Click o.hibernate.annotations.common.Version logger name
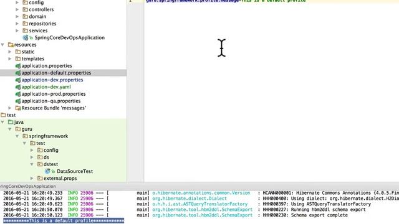 point(201,193)
